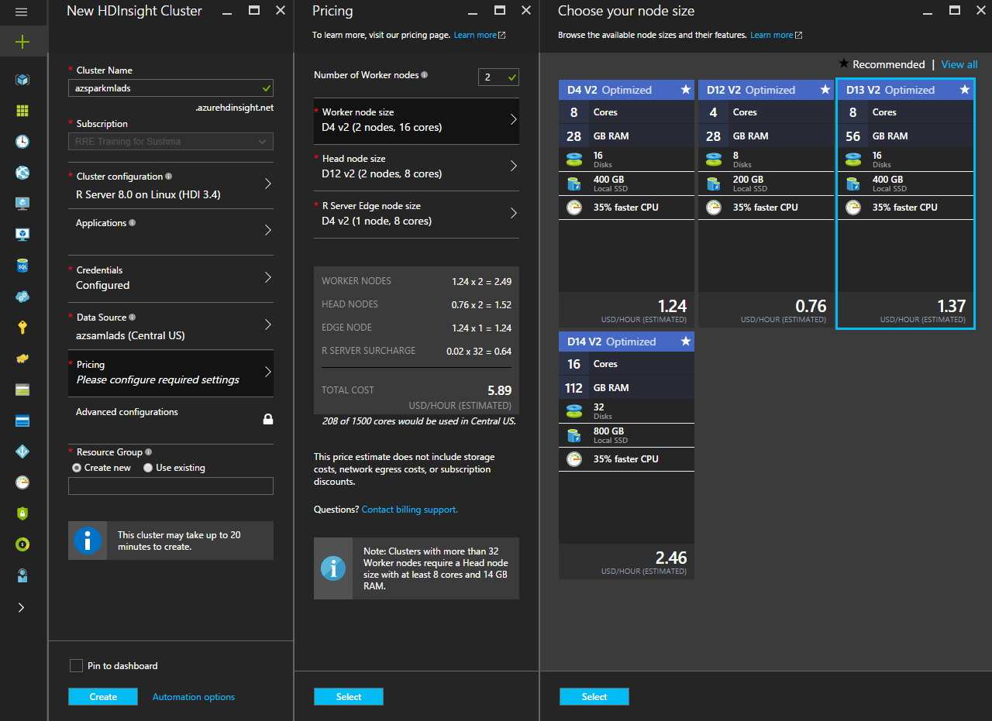Click the star icon on D14 V2 card
992x721 pixels.
(x=686, y=342)
